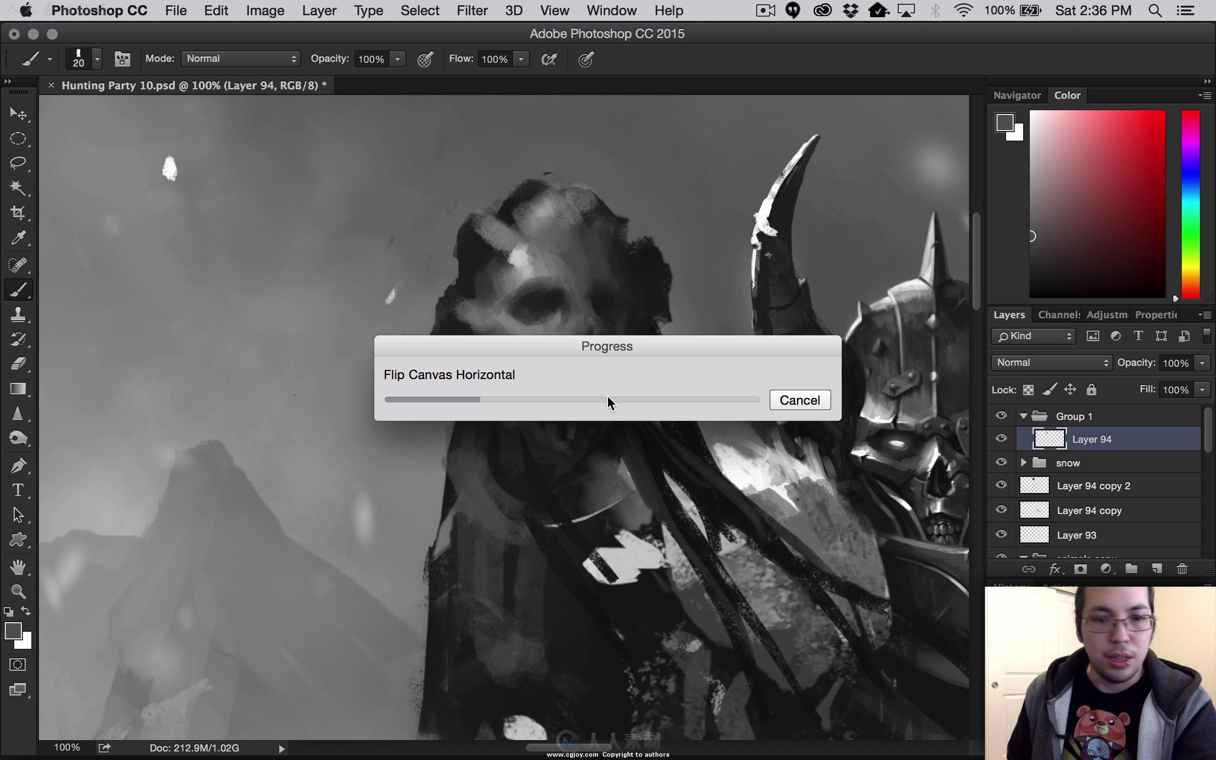Screen dimensions: 1216x760
Task: Lock transparent pixels
Action: point(1028,390)
